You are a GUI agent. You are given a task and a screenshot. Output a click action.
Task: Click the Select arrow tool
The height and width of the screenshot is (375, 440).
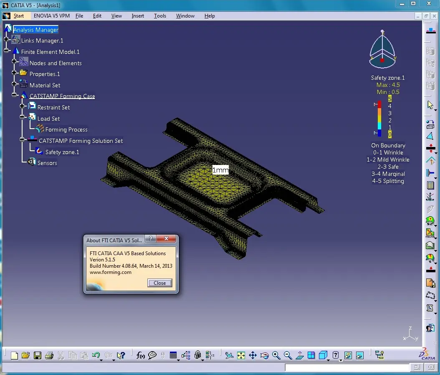(430, 105)
